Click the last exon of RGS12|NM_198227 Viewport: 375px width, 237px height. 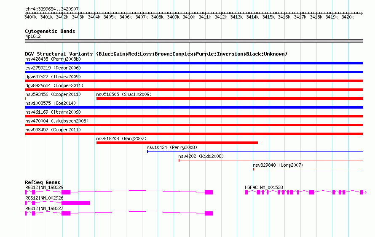209,213
